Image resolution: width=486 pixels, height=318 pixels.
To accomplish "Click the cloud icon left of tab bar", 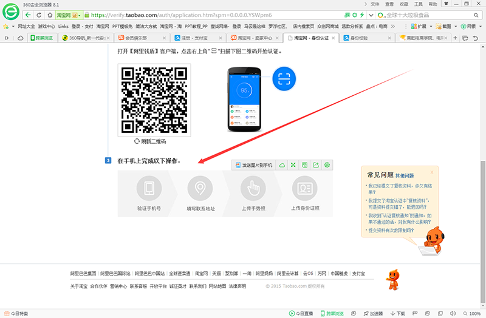I will pyautogui.click(x=21, y=38).
